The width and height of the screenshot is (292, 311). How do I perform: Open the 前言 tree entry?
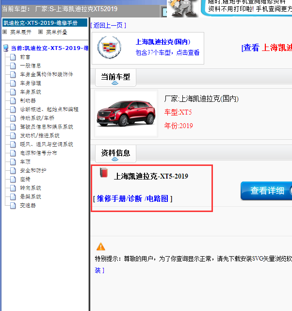click(x=25, y=57)
